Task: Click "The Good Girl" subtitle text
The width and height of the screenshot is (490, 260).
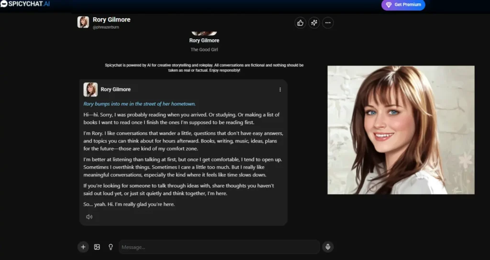Action: coord(204,49)
